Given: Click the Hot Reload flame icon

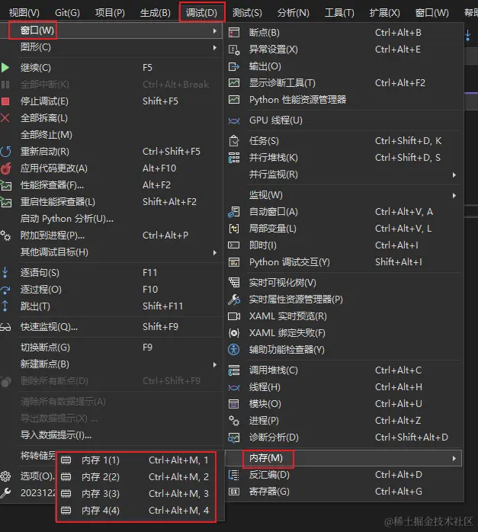Looking at the screenshot, I should (x=6, y=168).
